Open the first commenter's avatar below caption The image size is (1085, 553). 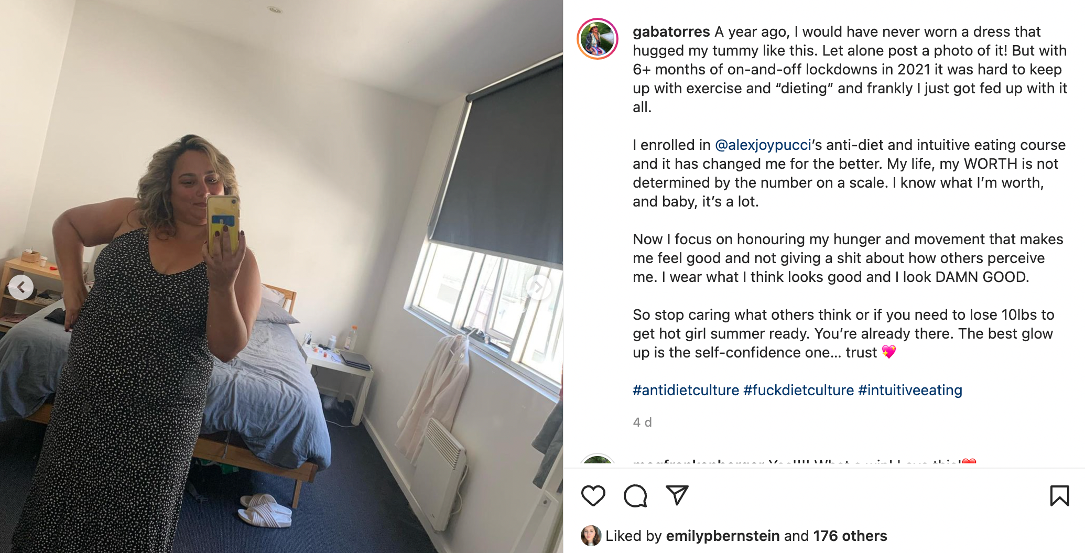598,461
